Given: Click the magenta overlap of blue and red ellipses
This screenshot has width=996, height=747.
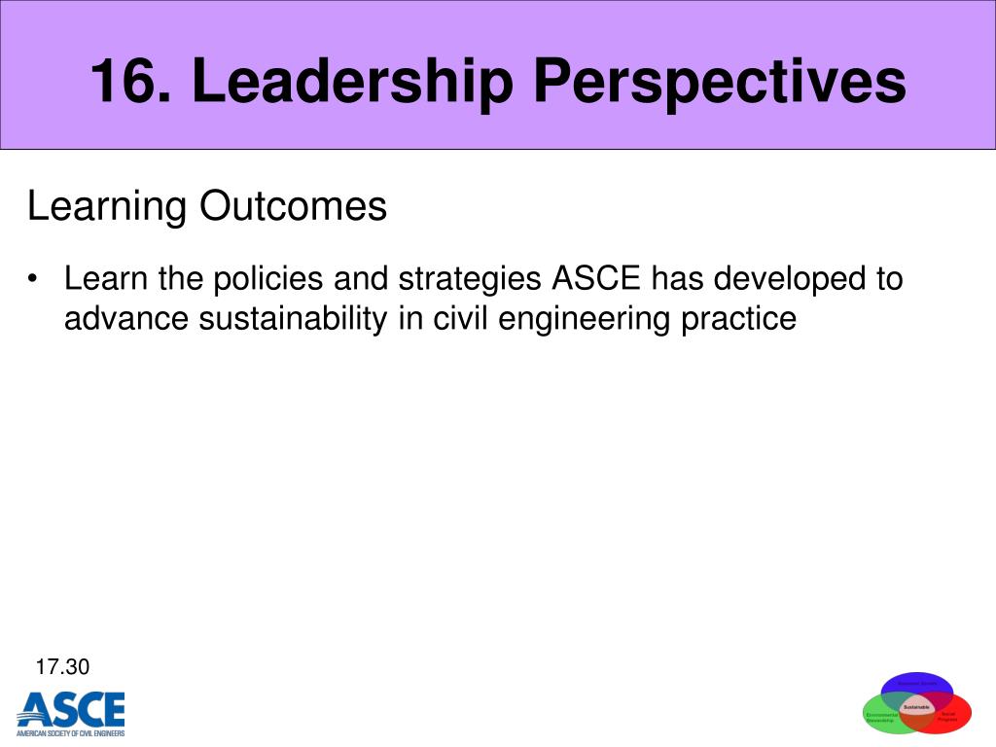Looking at the screenshot, I should click(941, 700).
